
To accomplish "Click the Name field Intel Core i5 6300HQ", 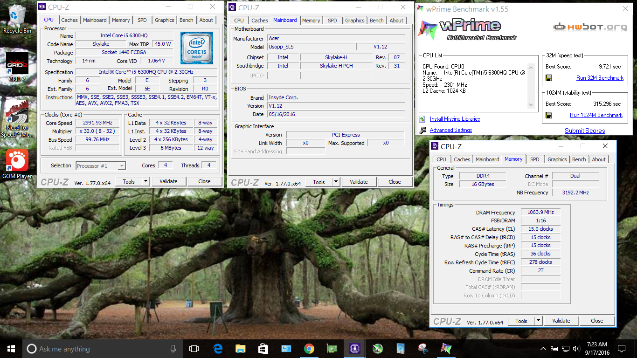I will (124, 36).
